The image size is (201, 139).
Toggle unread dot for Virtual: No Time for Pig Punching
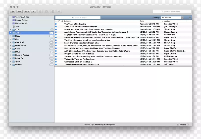pos(56,59)
